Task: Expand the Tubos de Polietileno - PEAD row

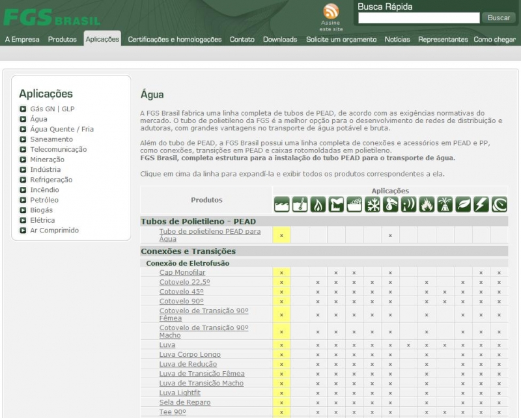Action: [x=324, y=221]
